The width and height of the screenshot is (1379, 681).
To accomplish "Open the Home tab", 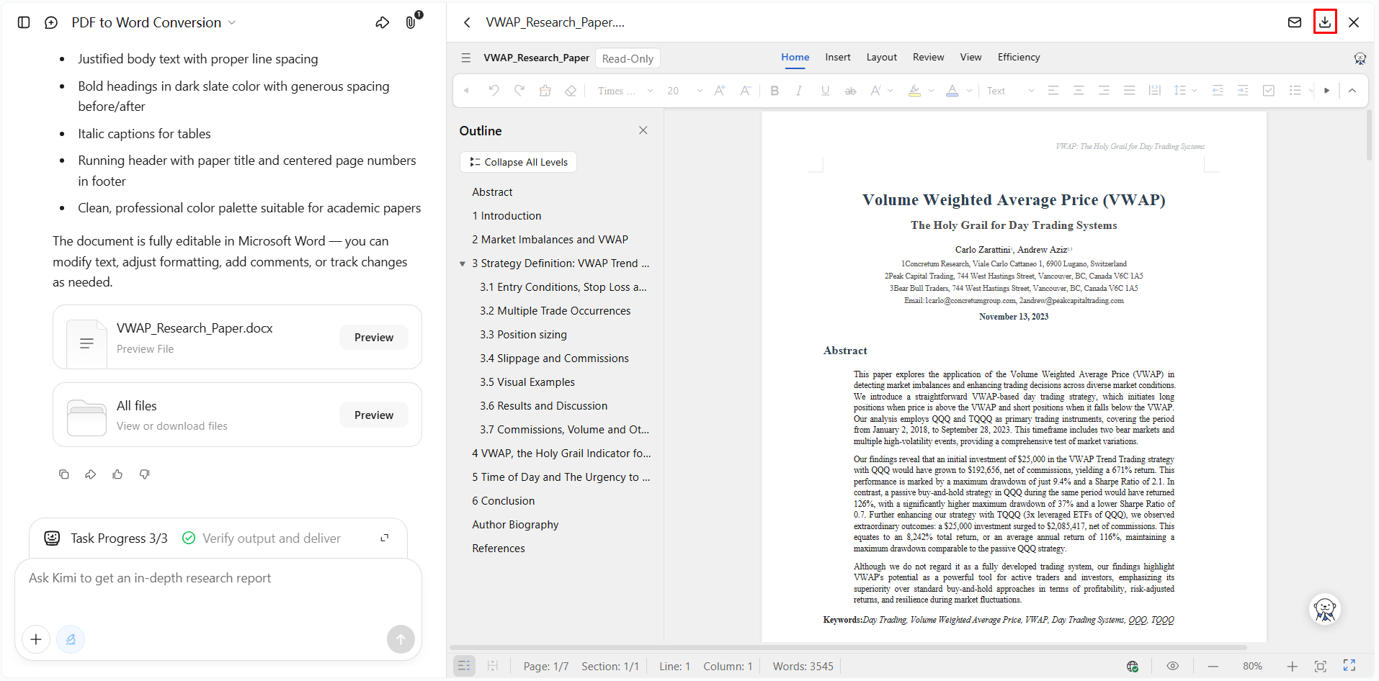I will pos(795,58).
